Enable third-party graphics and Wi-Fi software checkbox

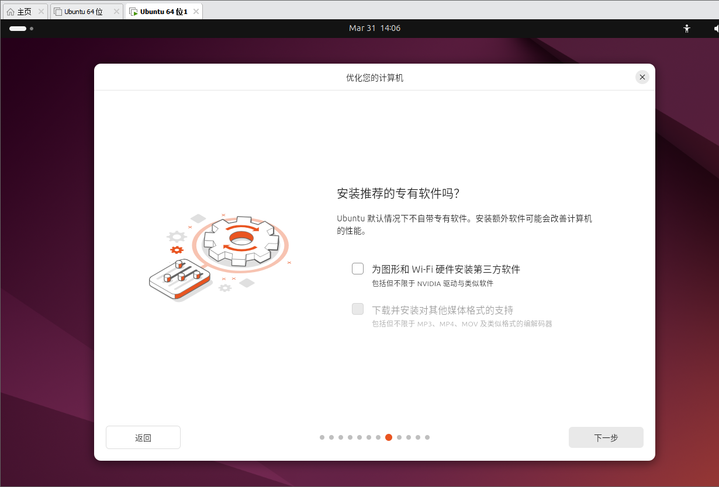coord(358,269)
